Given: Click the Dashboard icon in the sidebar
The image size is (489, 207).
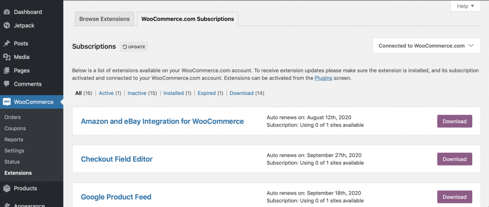Looking at the screenshot, I should click(7, 12).
